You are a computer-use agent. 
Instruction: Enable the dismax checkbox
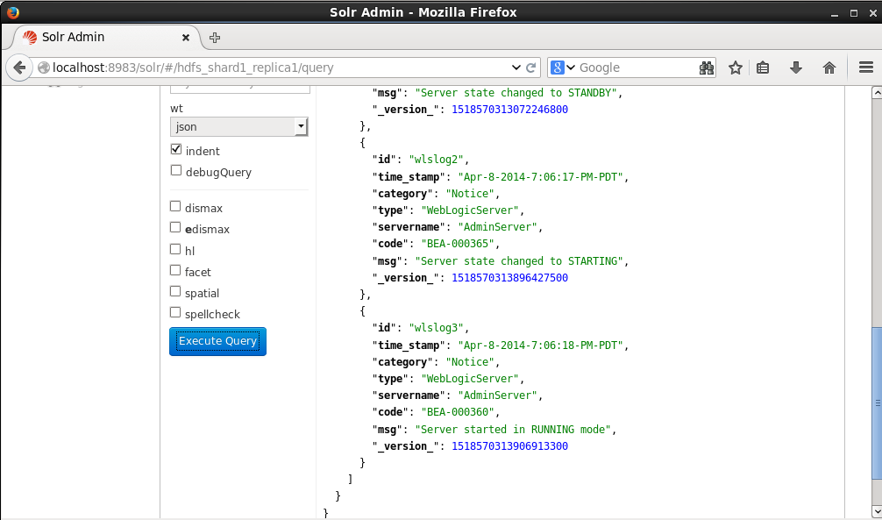175,207
